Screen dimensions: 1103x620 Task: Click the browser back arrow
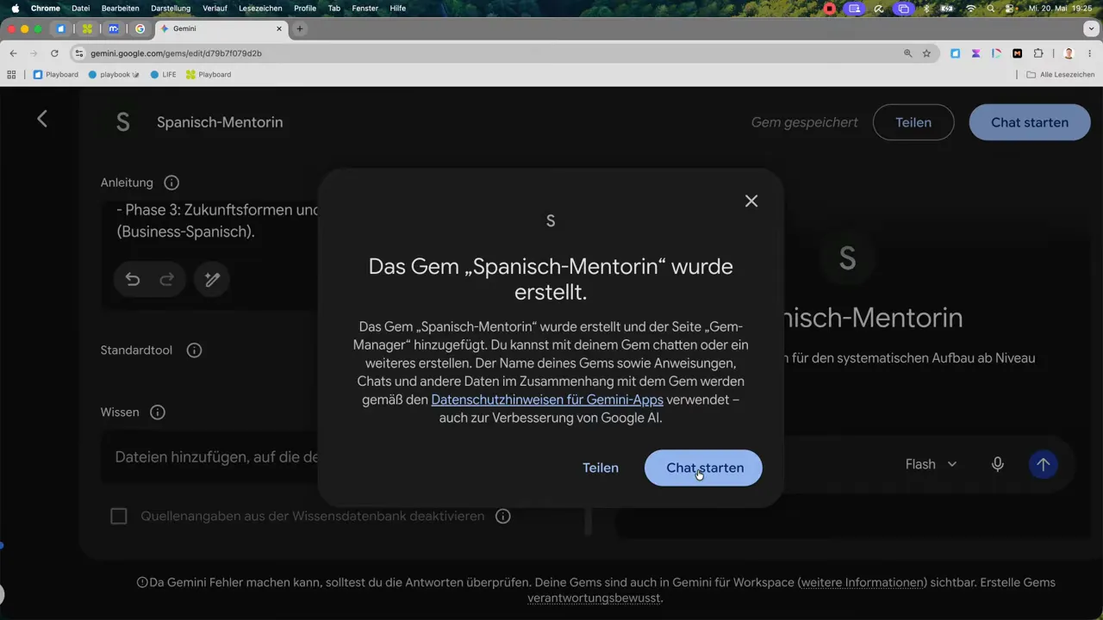[x=13, y=53]
